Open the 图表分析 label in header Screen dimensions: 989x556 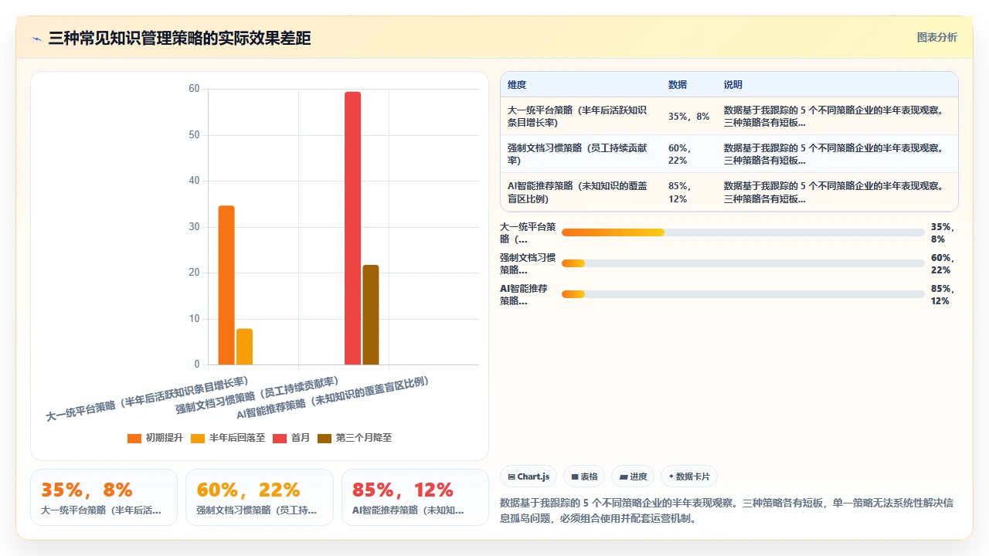[x=936, y=38]
